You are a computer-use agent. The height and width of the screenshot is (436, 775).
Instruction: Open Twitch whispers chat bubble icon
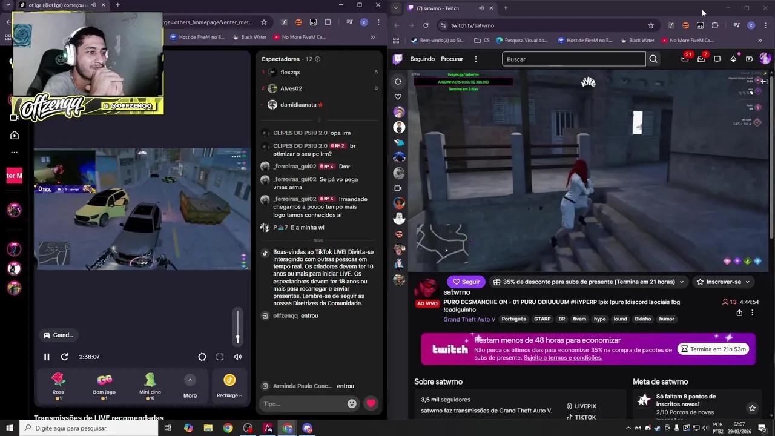[717, 59]
